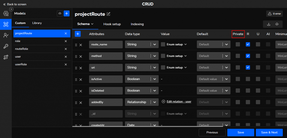The width and height of the screenshot is (287, 138).
Task: Expand the Enum setup chevron for route_name
Action: click(x=186, y=44)
